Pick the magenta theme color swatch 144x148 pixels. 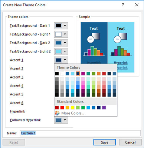pyautogui.click(x=83, y=74)
